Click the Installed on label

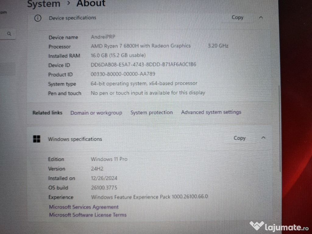tap(62, 178)
